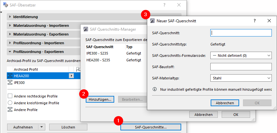Viewport: 277px width, 133px height.
Task: Open the SAF-Querschnitts-Formularcode dropdown
Action: pos(240,56)
